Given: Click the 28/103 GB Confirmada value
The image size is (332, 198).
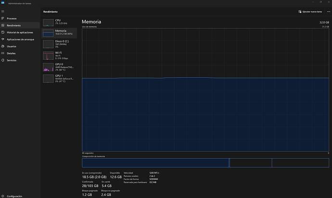Looking at the screenshot, I should tap(90, 185).
